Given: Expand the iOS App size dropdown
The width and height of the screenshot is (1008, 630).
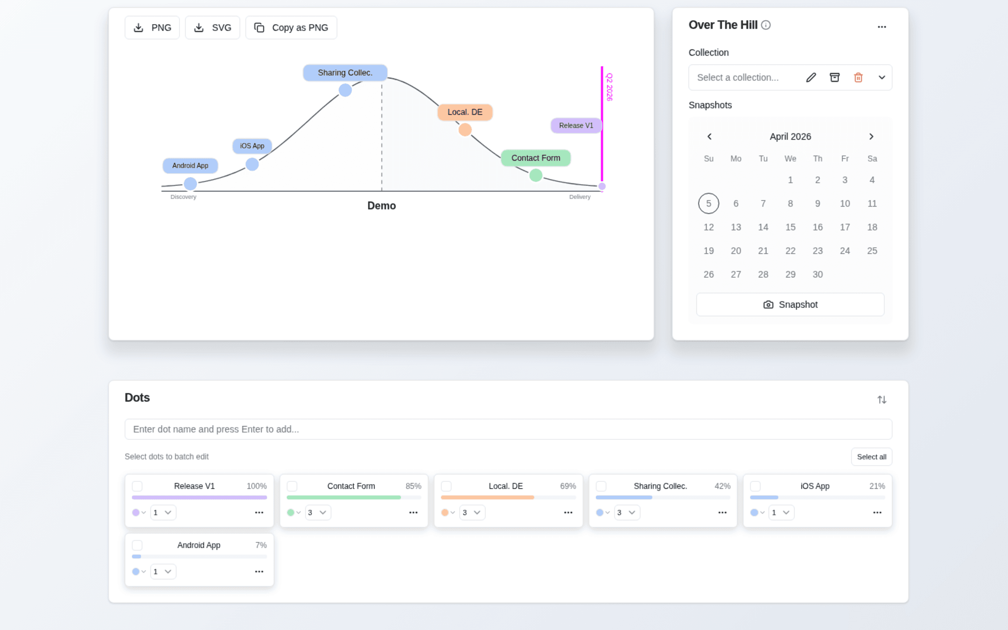Looking at the screenshot, I should 781,512.
